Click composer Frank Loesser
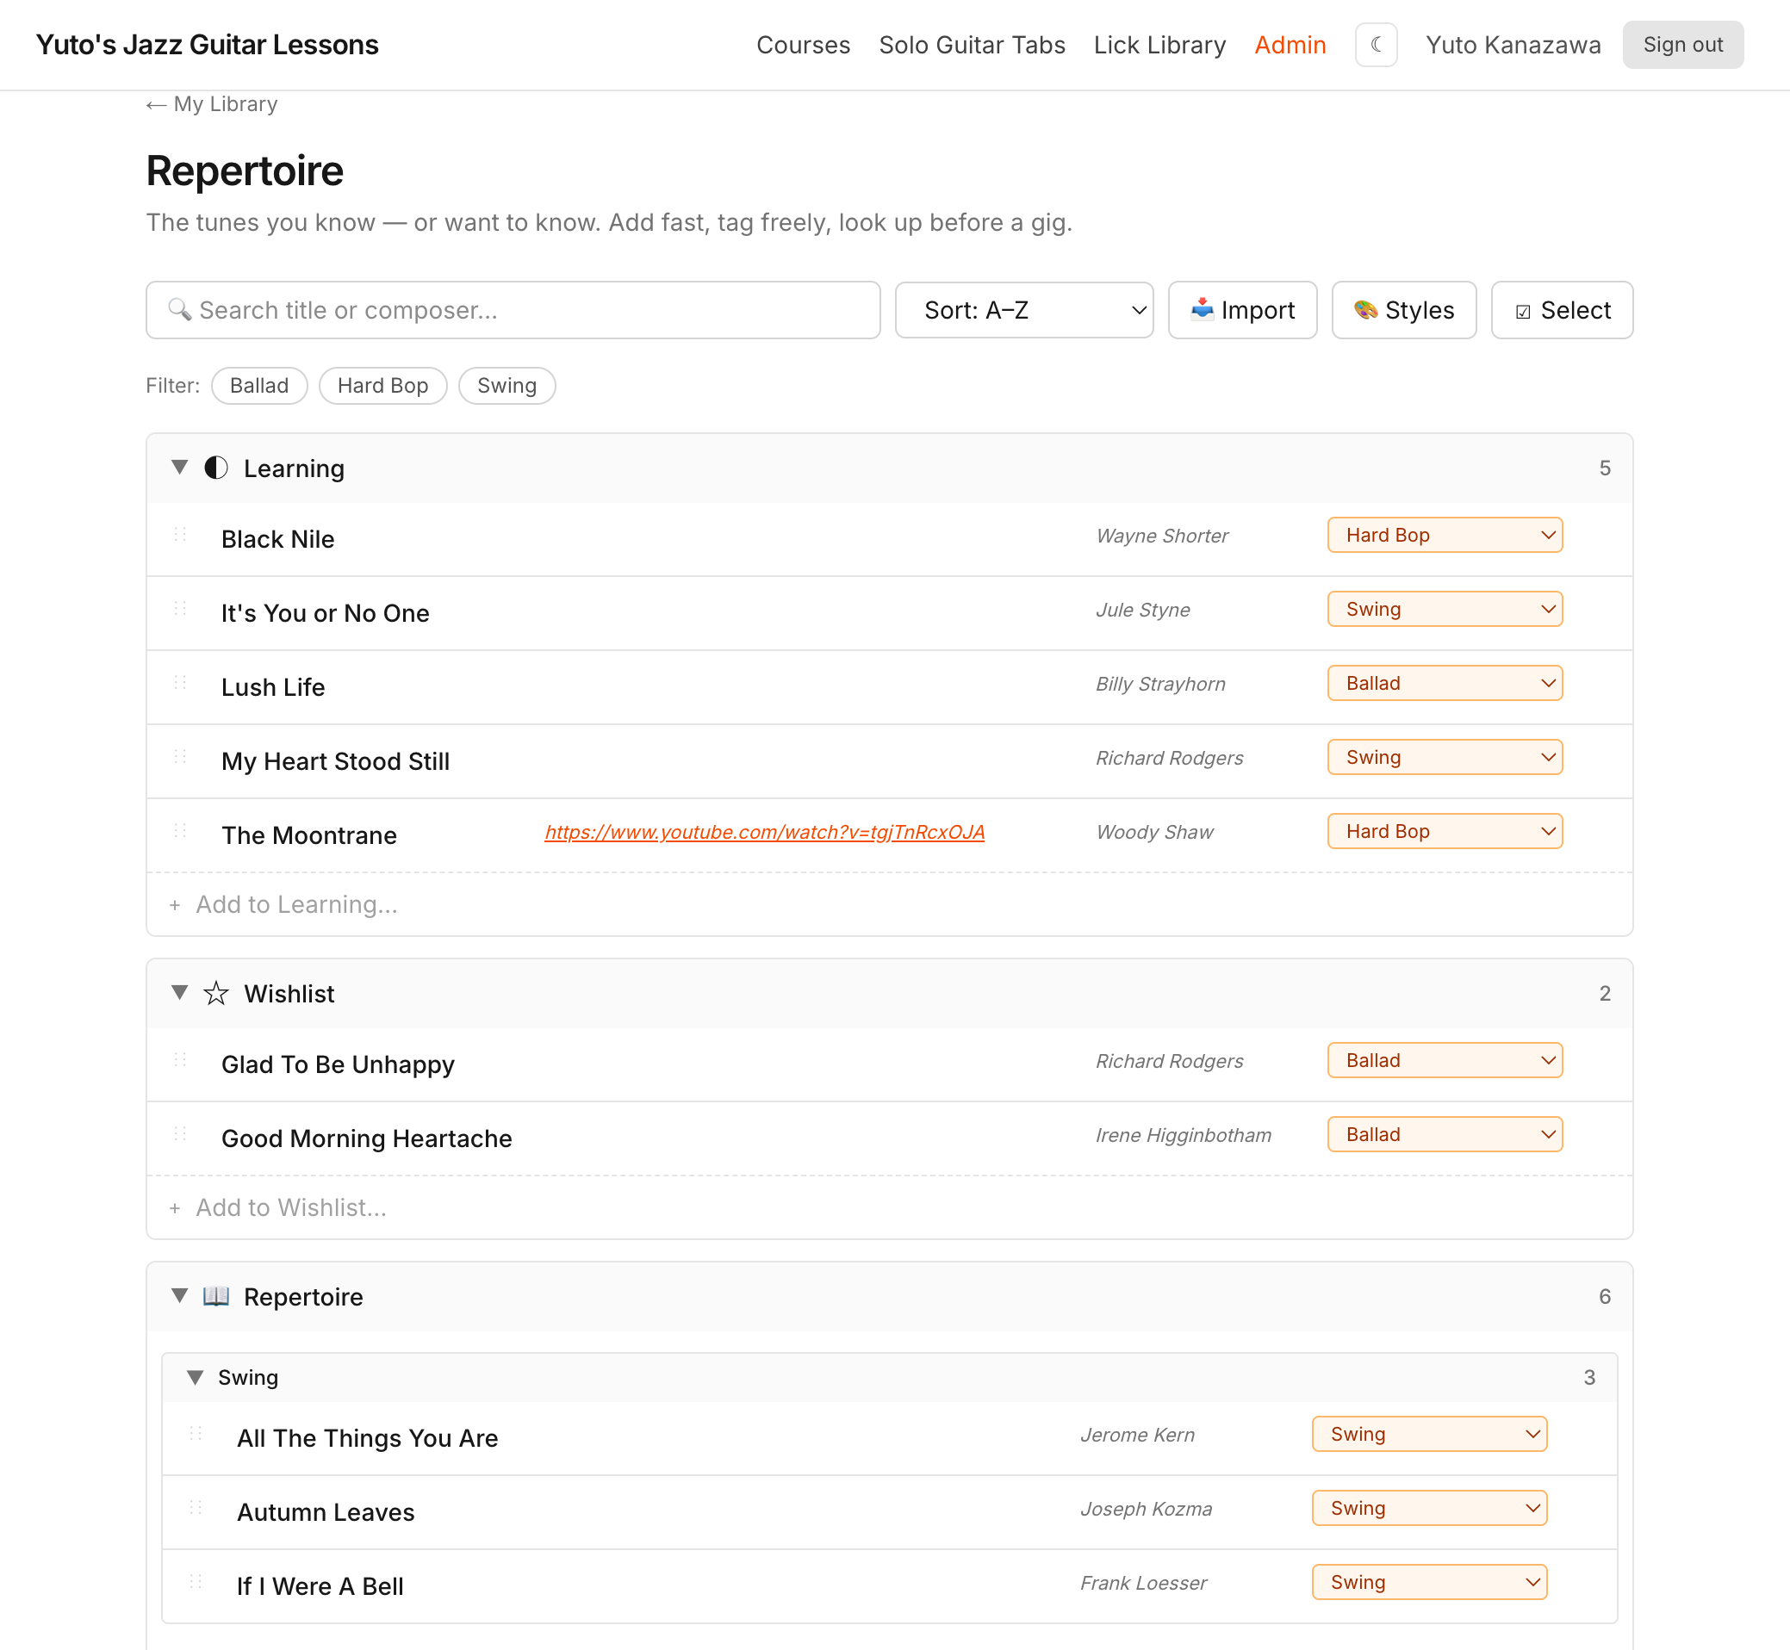 pyautogui.click(x=1143, y=1583)
